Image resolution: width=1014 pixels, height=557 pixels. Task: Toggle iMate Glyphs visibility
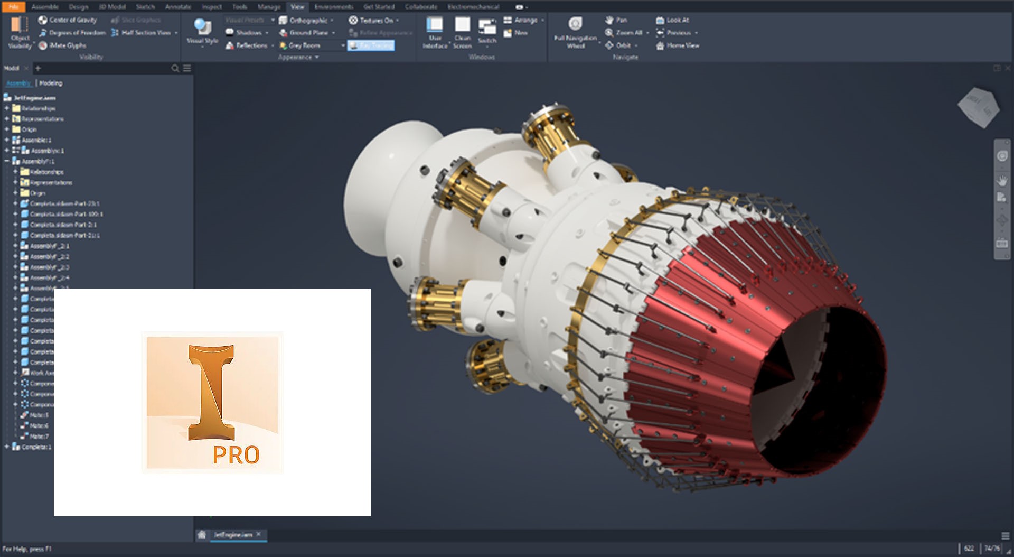pyautogui.click(x=43, y=45)
